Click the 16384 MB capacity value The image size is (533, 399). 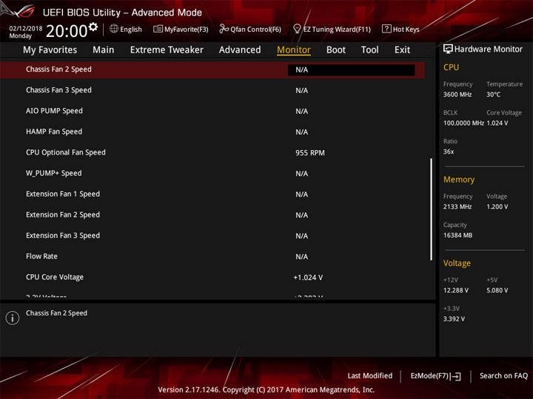457,235
